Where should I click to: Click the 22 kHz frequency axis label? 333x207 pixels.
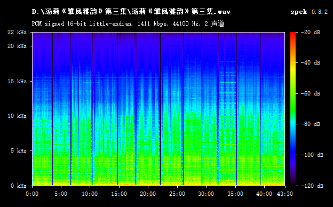pyautogui.click(x=17, y=32)
